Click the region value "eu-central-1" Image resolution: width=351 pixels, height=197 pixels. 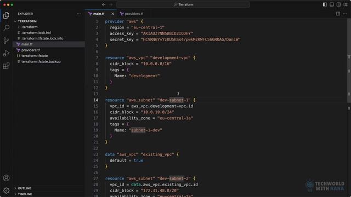point(148,27)
